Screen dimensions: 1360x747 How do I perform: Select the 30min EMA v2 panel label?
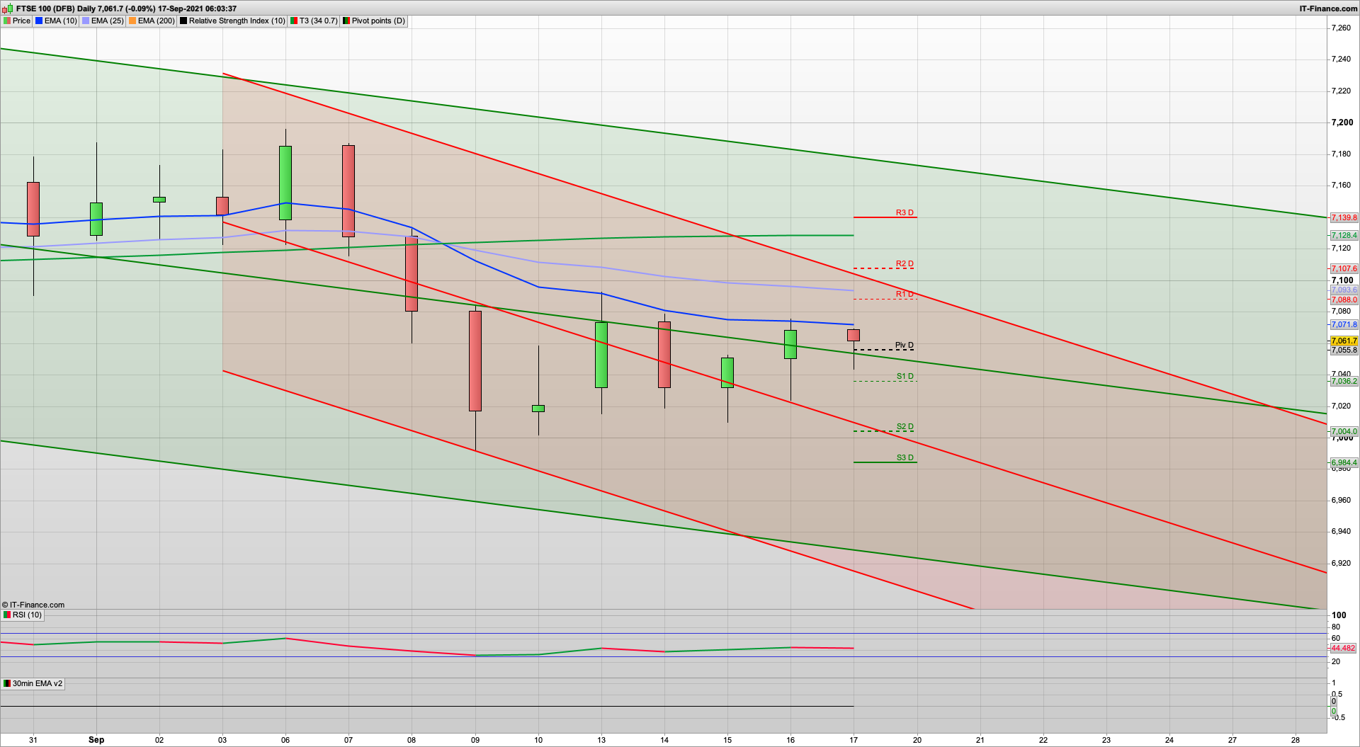[x=33, y=683]
